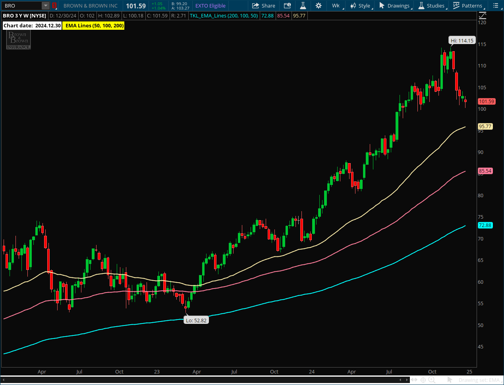Click the D: 12/30/24 date value
Viewport: 504px width, 385px height.
(63, 16)
